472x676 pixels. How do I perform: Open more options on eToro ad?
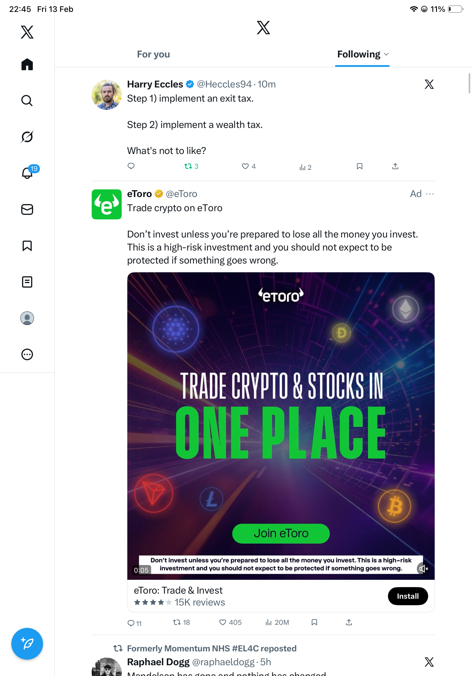[430, 194]
